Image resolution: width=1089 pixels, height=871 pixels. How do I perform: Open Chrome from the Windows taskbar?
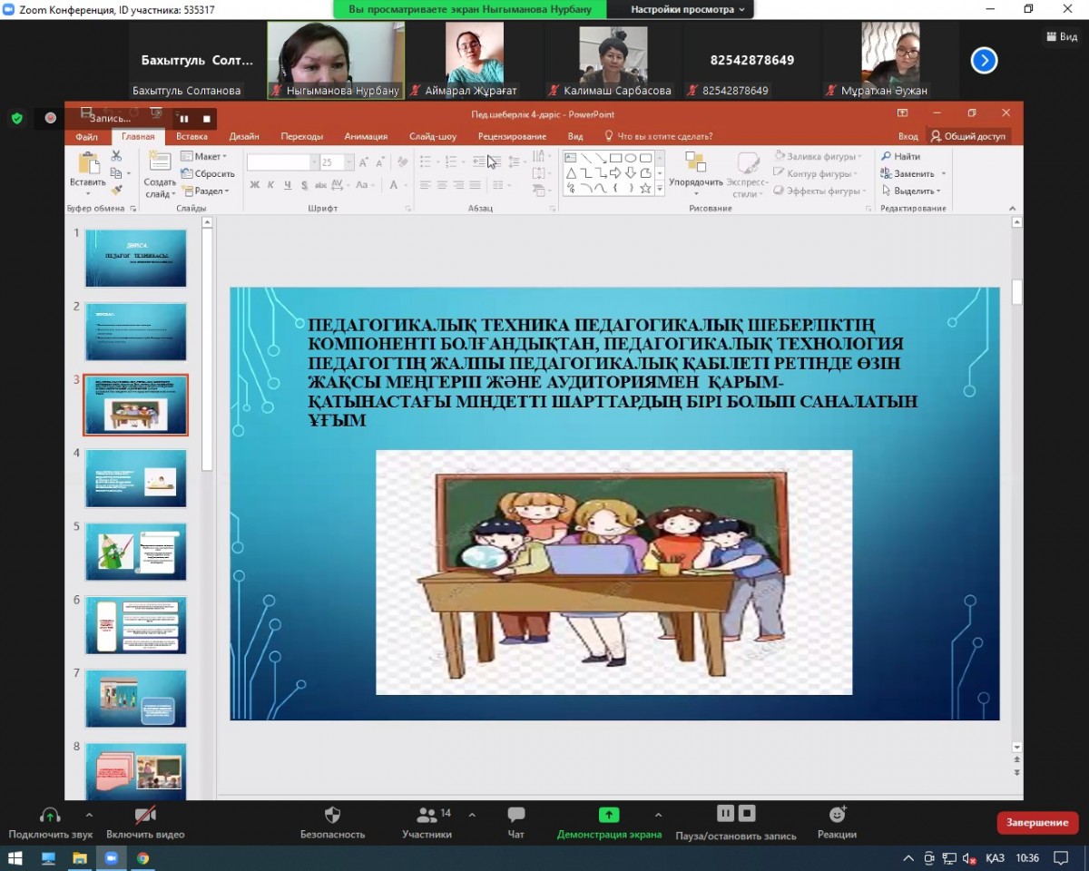(x=142, y=857)
